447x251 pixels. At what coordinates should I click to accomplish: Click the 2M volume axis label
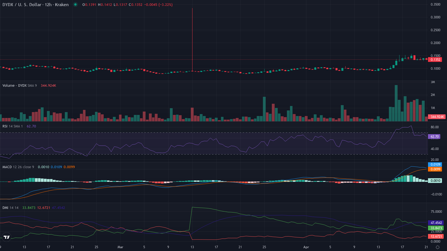point(432,95)
